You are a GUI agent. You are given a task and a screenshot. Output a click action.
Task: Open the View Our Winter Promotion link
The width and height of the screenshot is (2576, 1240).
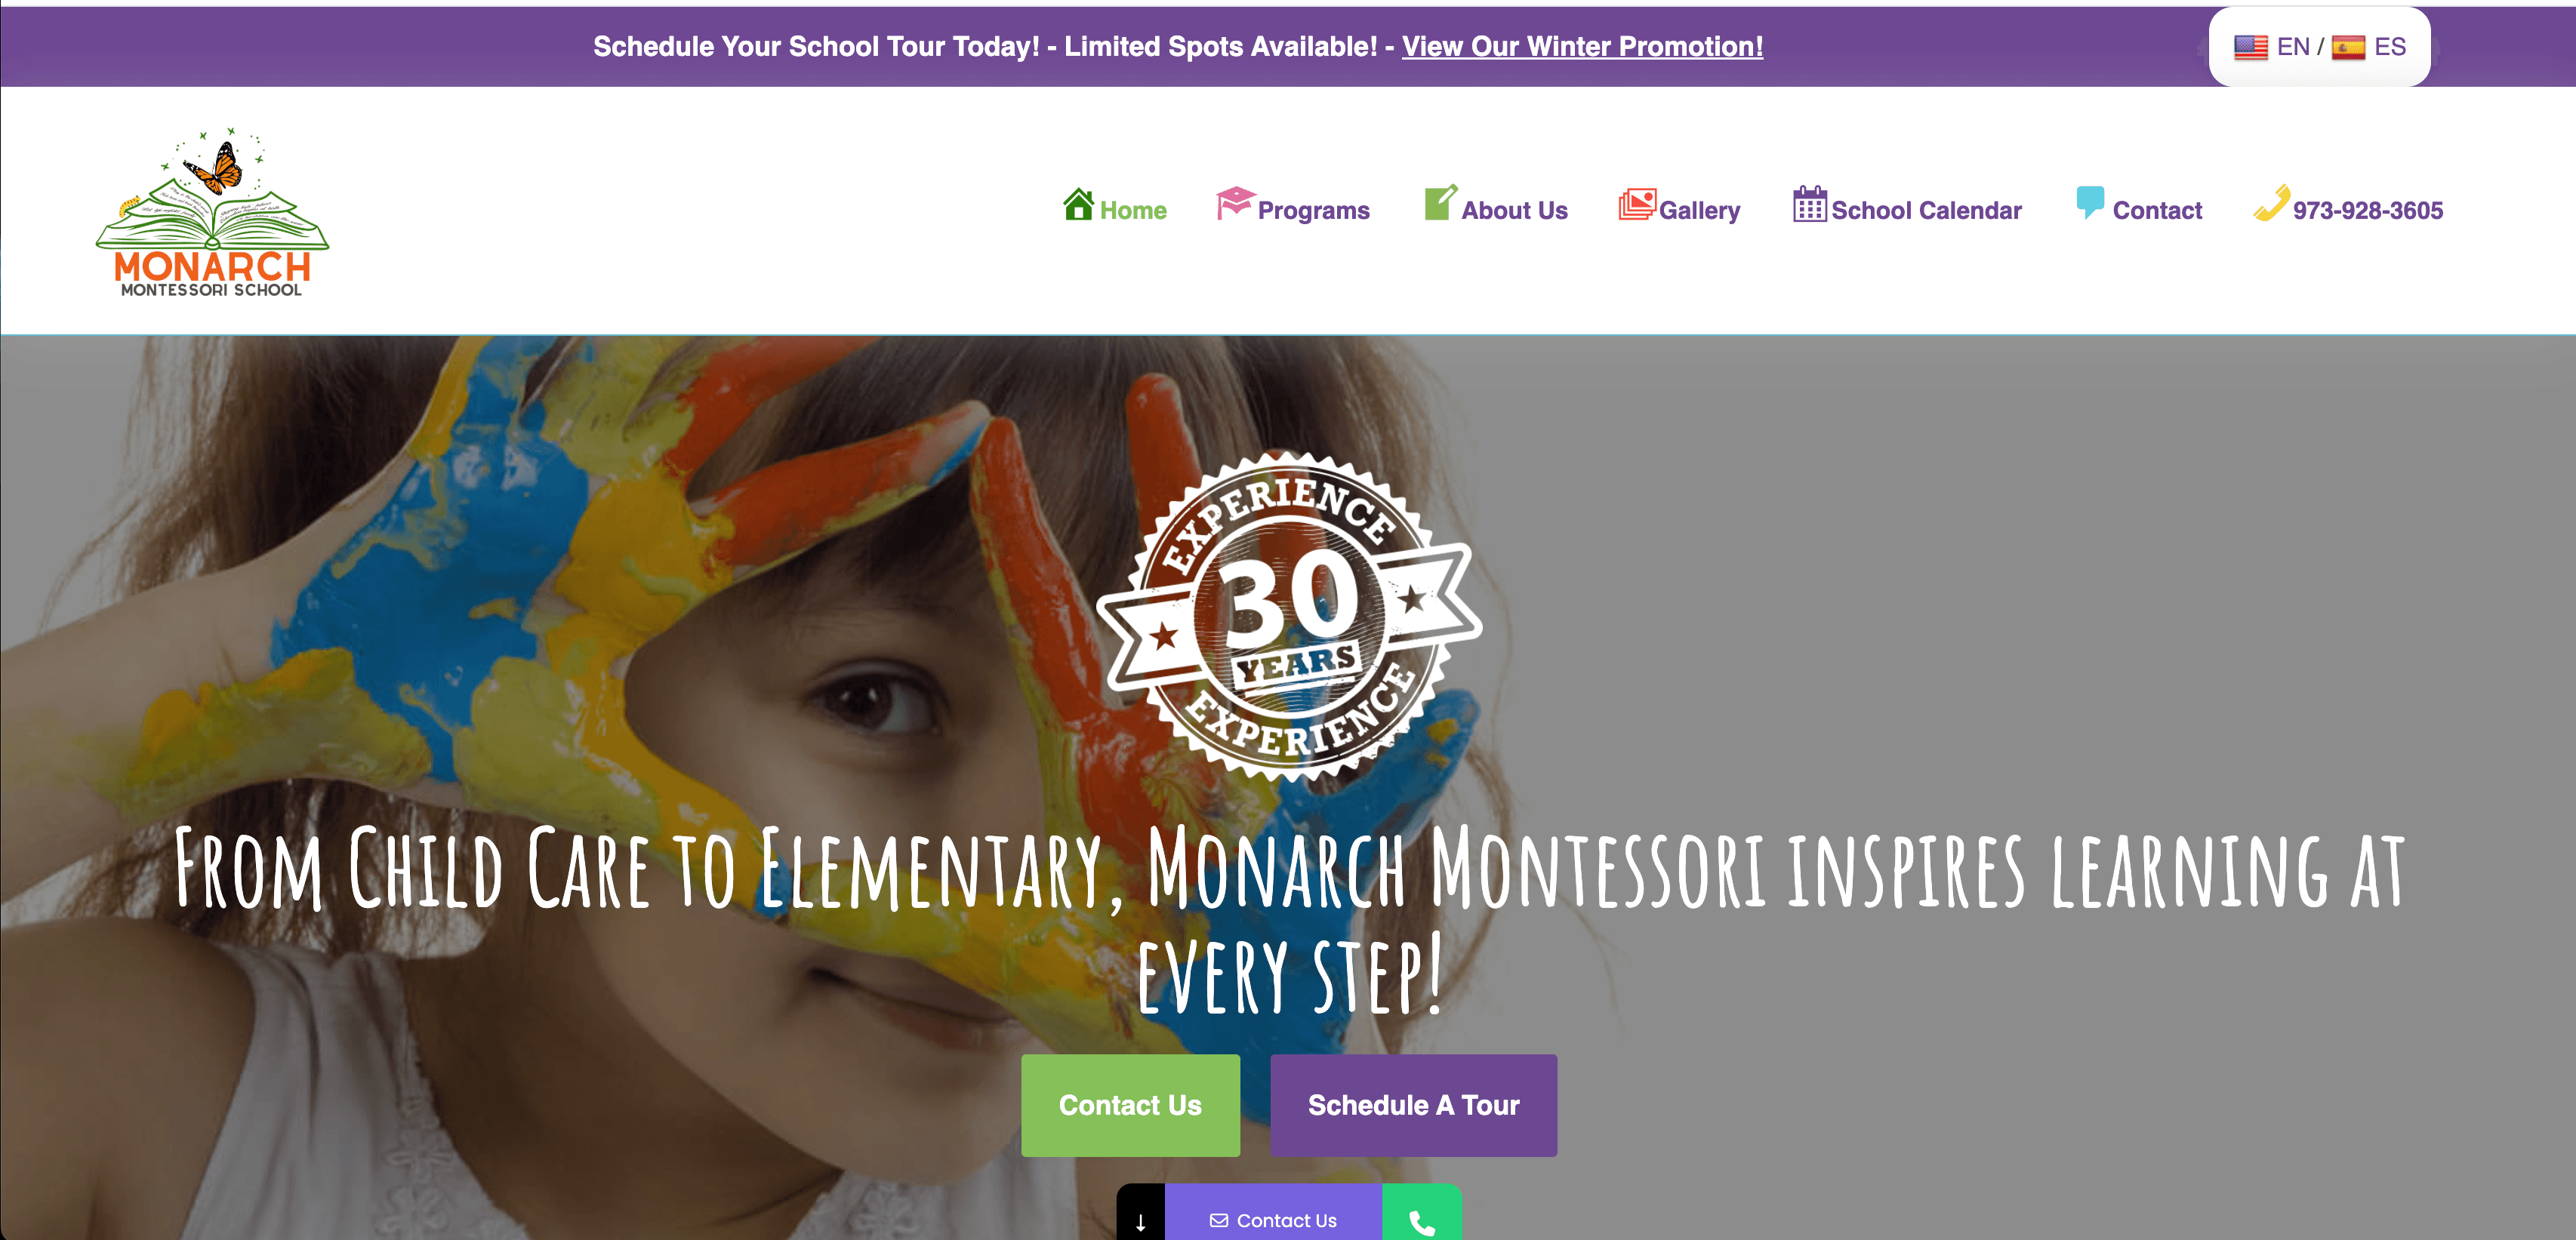(1582, 46)
